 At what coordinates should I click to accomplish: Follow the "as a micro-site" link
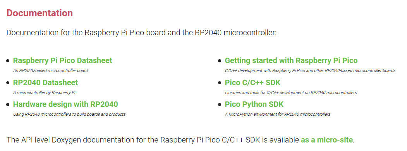326,140
